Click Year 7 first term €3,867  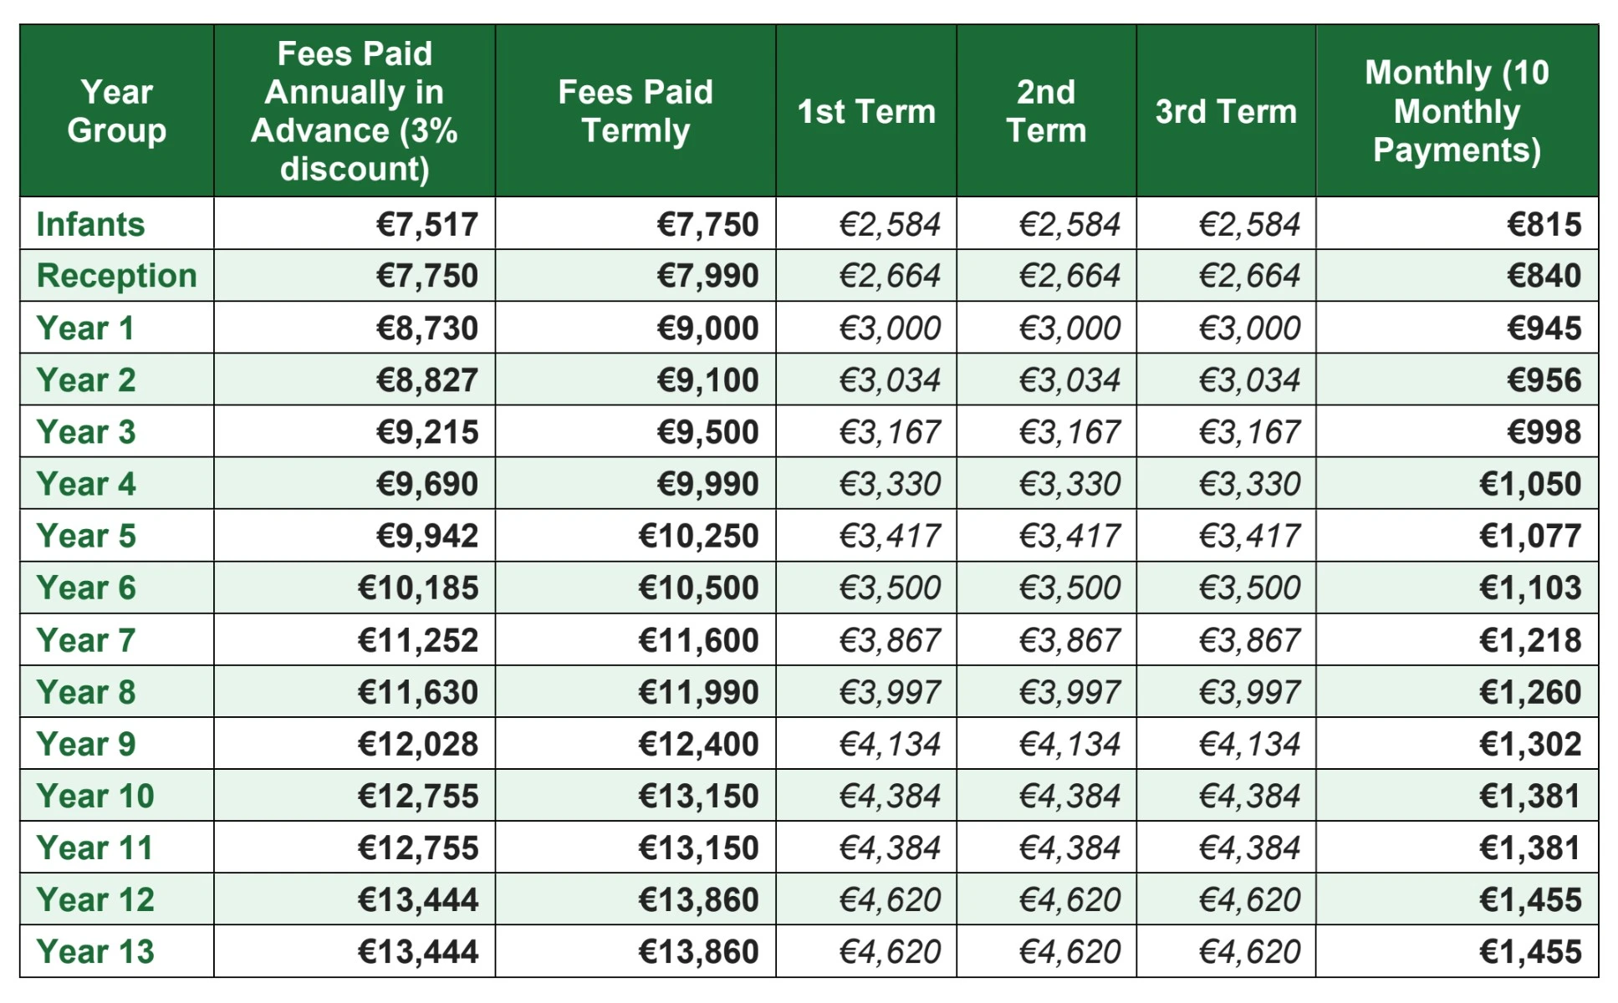coord(890,640)
